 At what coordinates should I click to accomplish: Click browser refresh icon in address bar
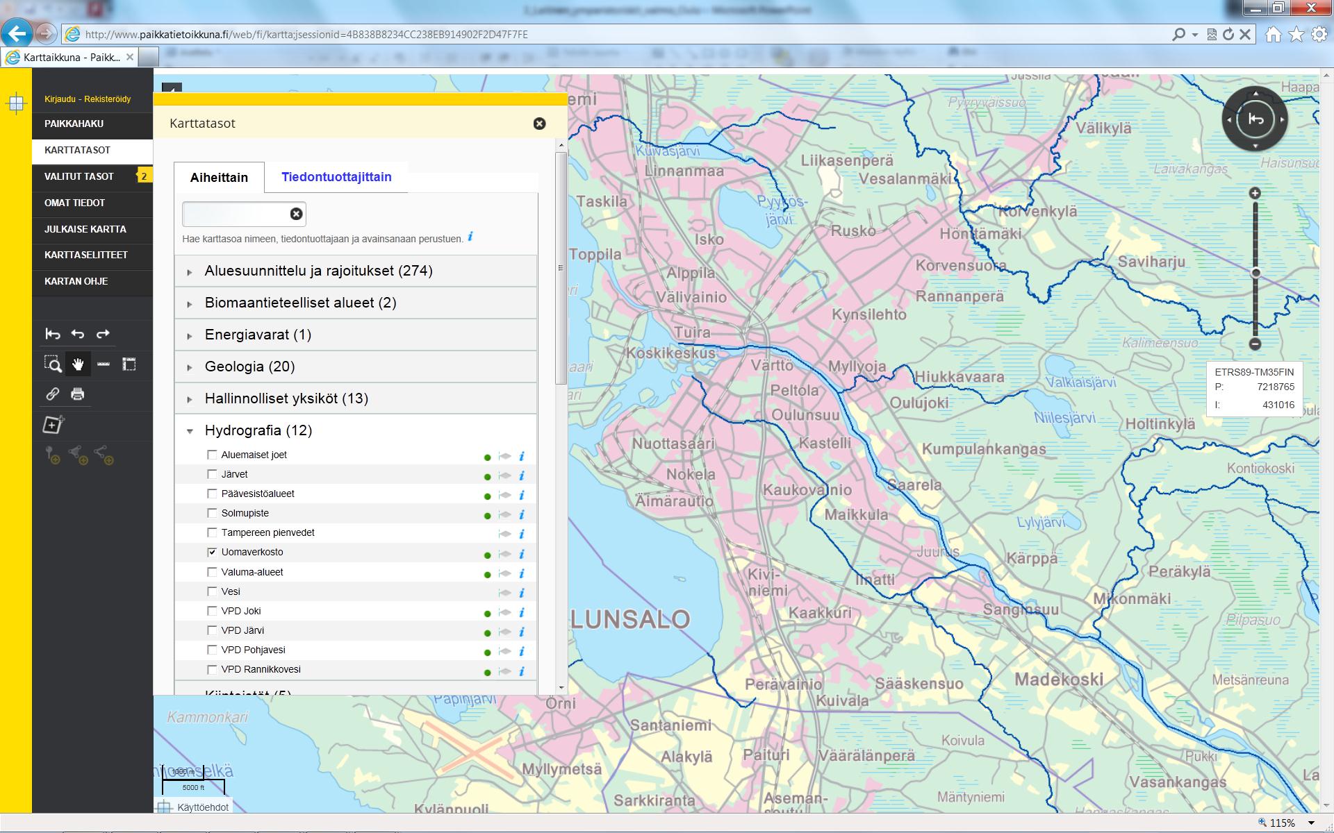tap(1228, 34)
